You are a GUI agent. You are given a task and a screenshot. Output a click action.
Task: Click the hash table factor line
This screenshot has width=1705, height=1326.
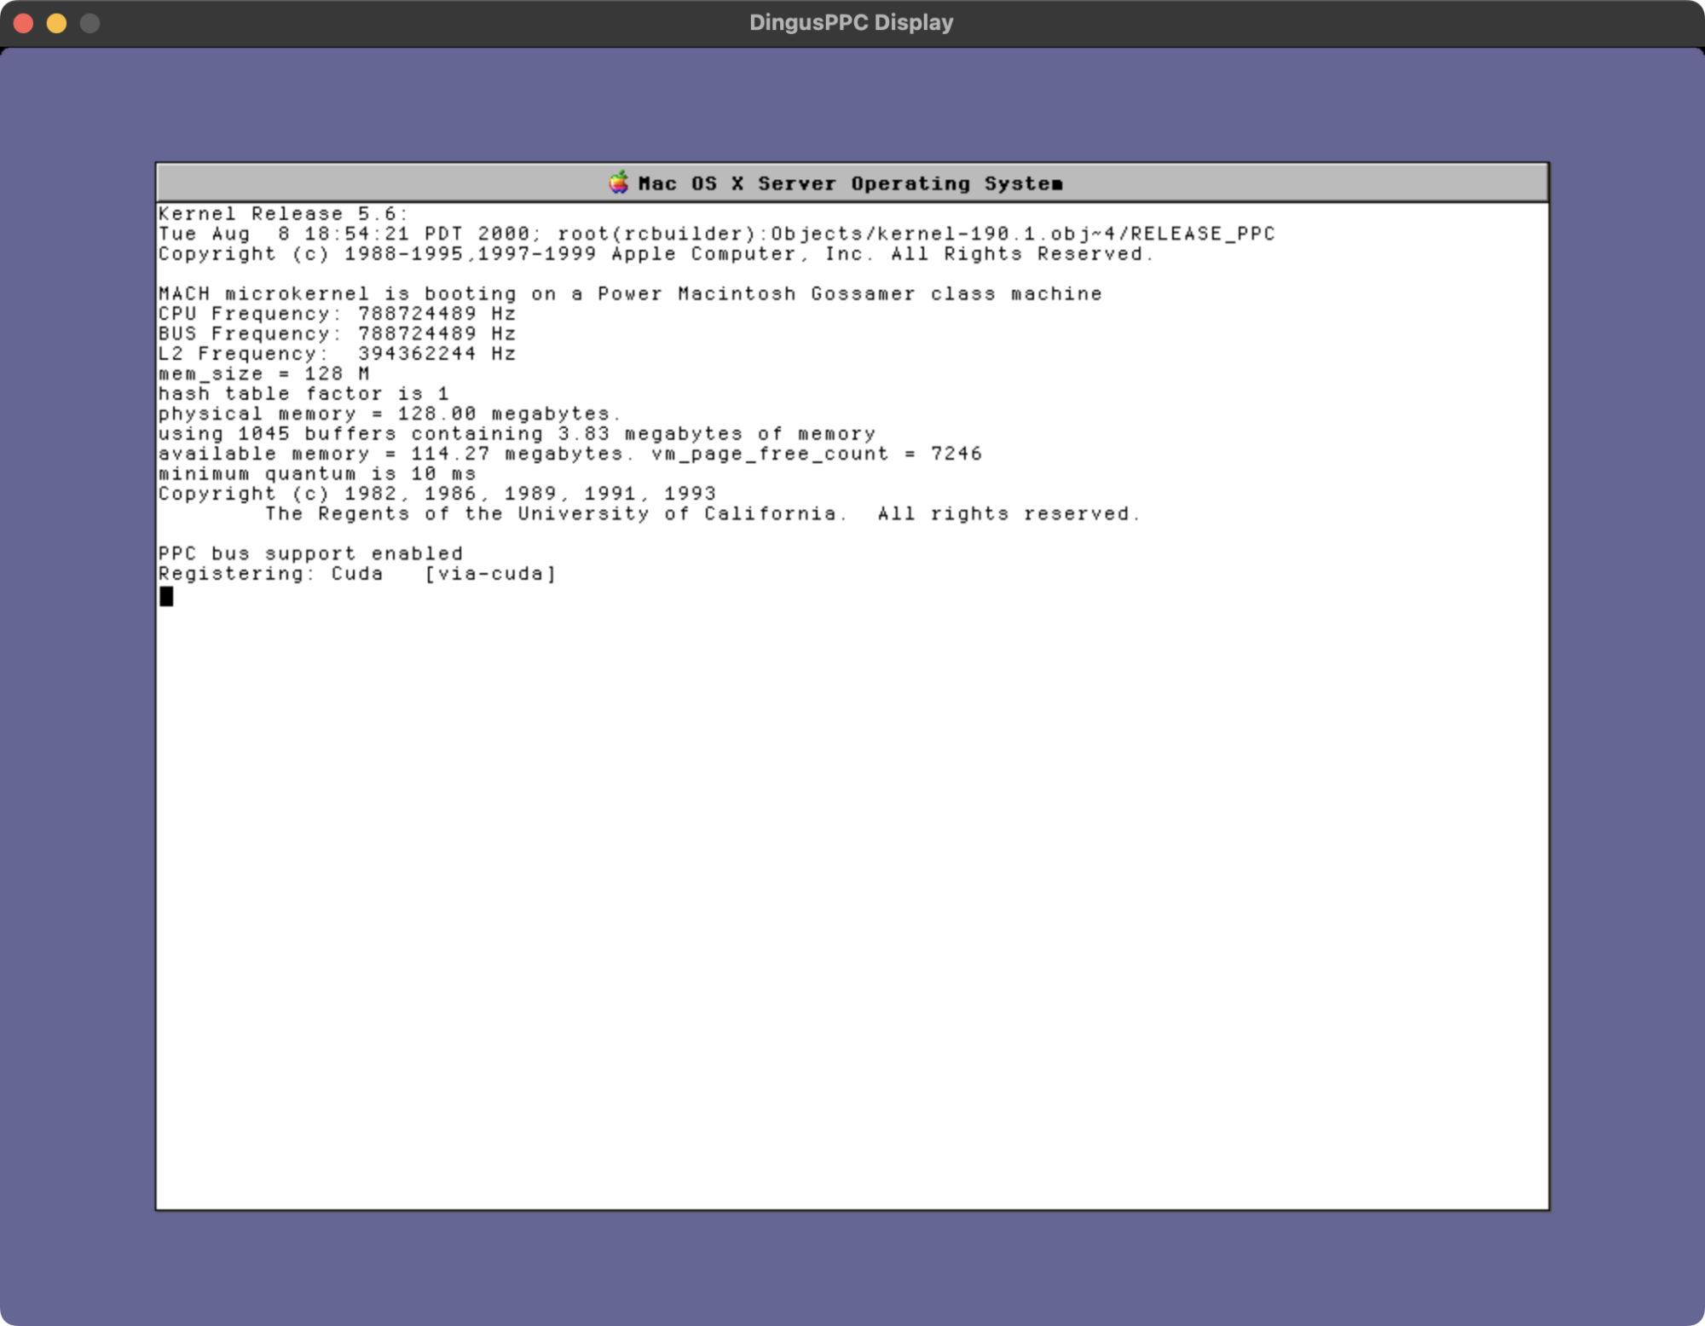(x=303, y=394)
